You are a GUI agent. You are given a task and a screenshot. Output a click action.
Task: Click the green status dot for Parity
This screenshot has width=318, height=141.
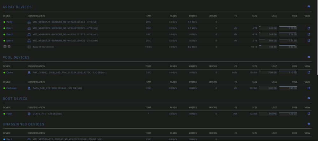(x=4, y=22)
